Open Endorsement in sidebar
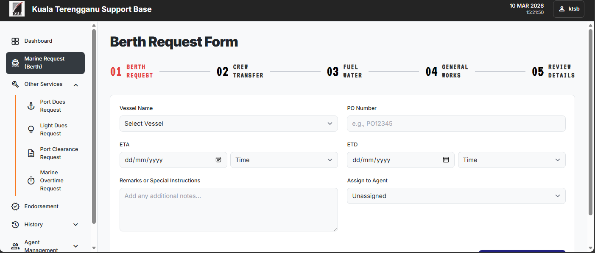The image size is (595, 253). 45,206
